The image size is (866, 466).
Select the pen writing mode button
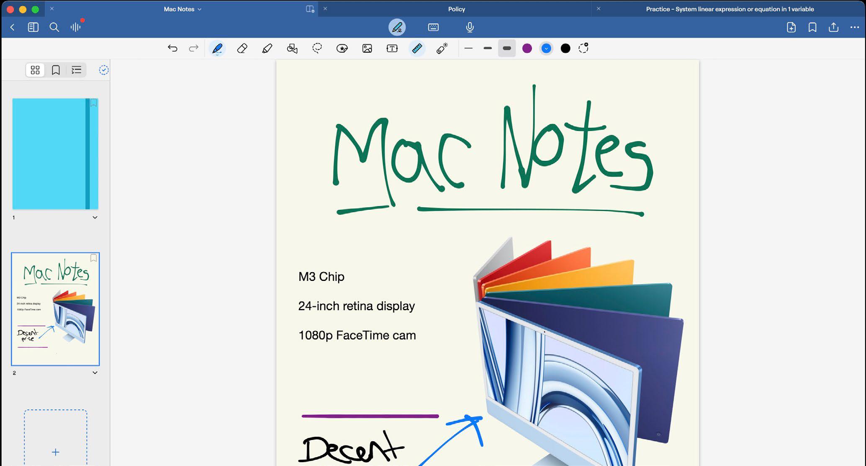tap(397, 27)
